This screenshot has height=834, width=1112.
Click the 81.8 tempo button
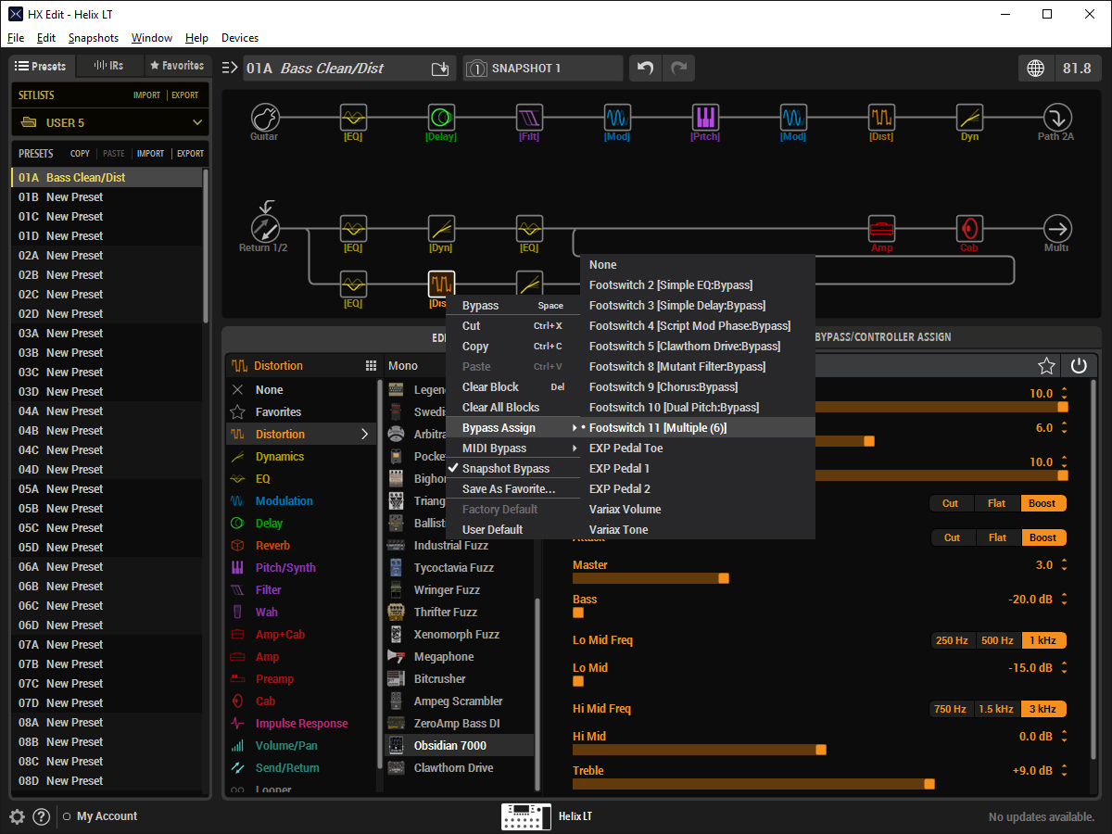pos(1077,69)
